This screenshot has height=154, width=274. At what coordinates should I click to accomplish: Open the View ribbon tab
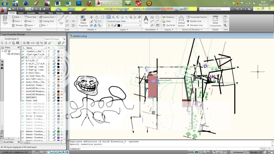click(x=51, y=13)
